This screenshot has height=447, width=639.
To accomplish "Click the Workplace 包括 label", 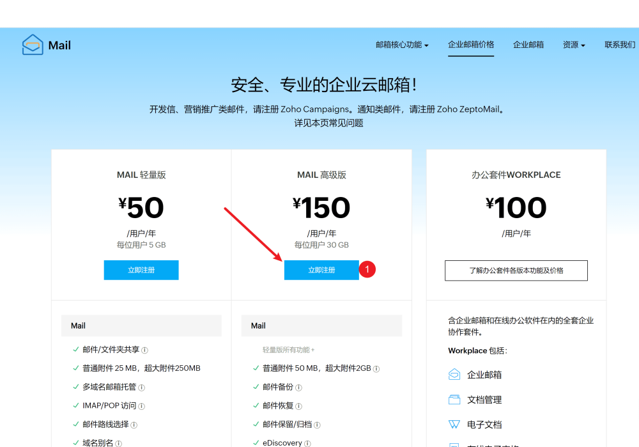I will tap(477, 350).
